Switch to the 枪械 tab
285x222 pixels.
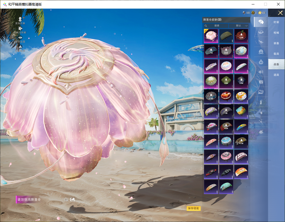pyautogui.click(x=276, y=33)
